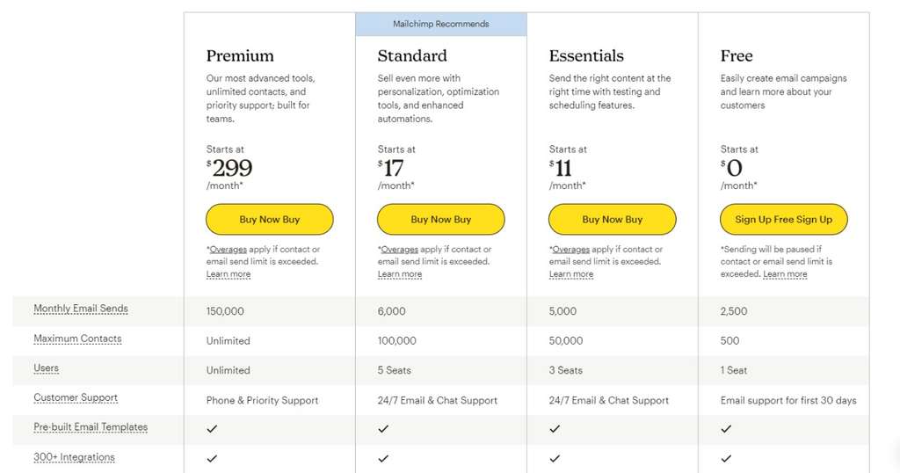Screen dimensions: 900x473
Task: Open Learn more link under Free plan
Action: 785,274
